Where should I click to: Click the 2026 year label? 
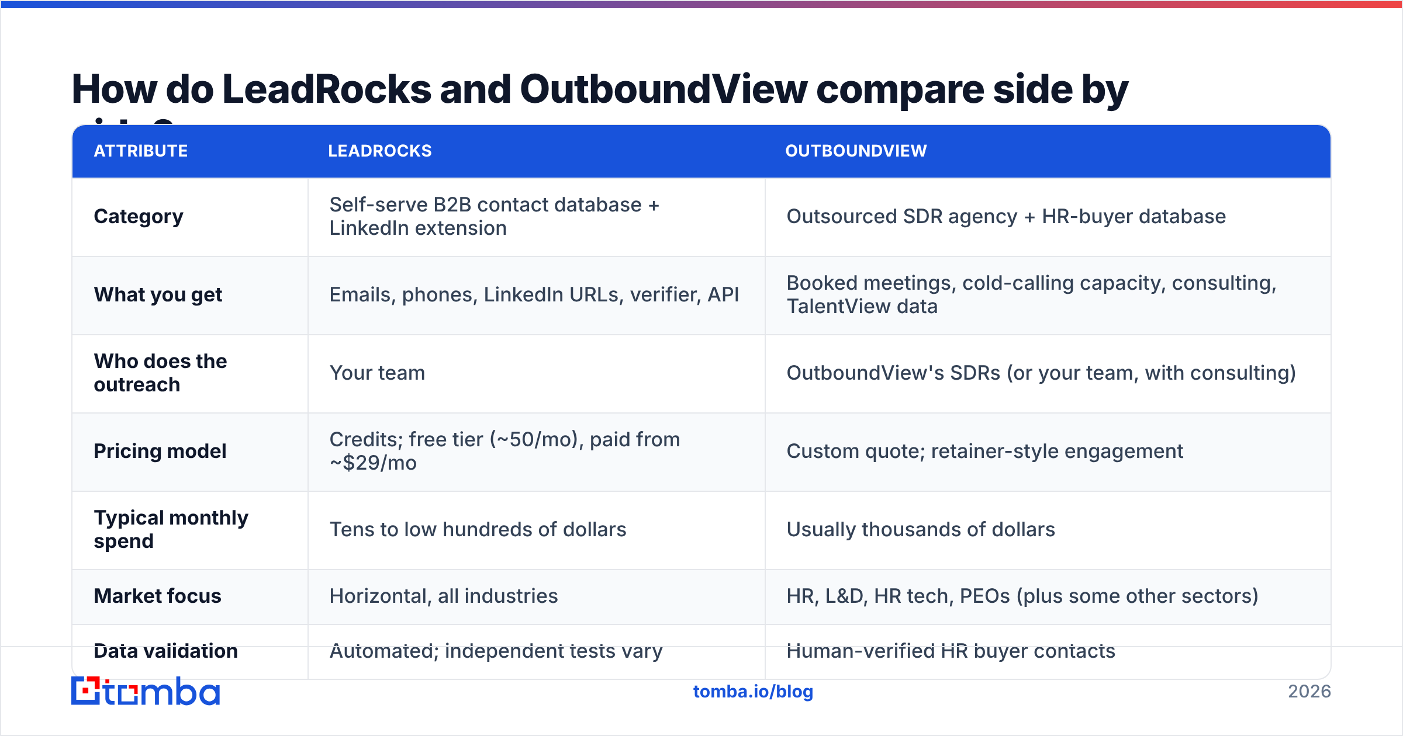click(x=1309, y=692)
